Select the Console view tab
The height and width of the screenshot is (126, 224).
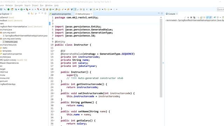(x=171, y=14)
